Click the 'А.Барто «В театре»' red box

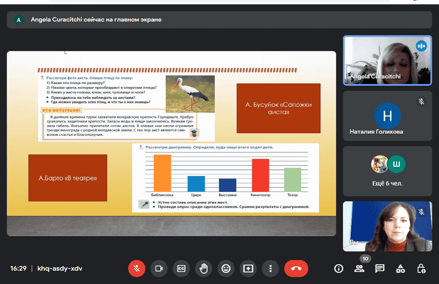(x=68, y=178)
